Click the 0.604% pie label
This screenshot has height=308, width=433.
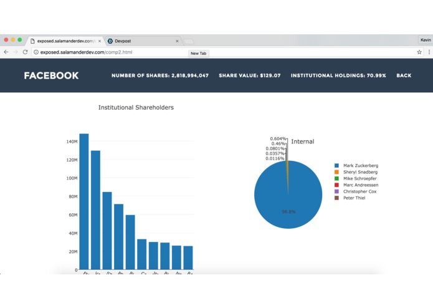278,138
